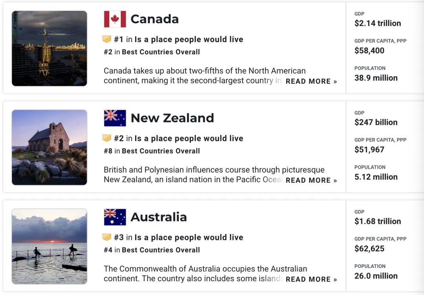The width and height of the screenshot is (424, 295).
Task: Expand Australia's description with READ MORE
Action: coord(311,279)
